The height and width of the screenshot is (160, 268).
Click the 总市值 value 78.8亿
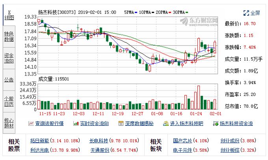(251, 107)
